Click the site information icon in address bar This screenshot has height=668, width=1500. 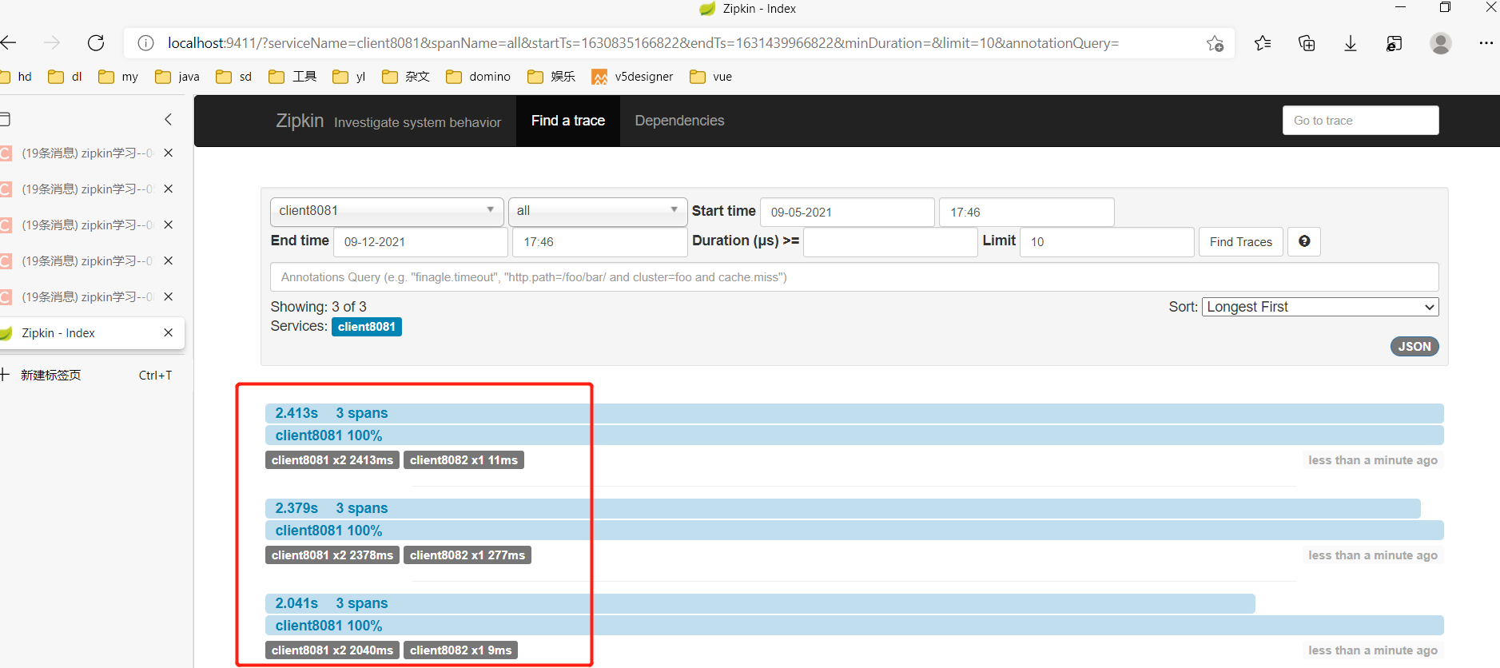(x=145, y=43)
